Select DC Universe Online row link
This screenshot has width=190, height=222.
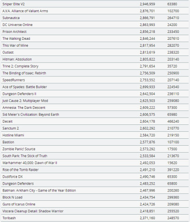18,25
